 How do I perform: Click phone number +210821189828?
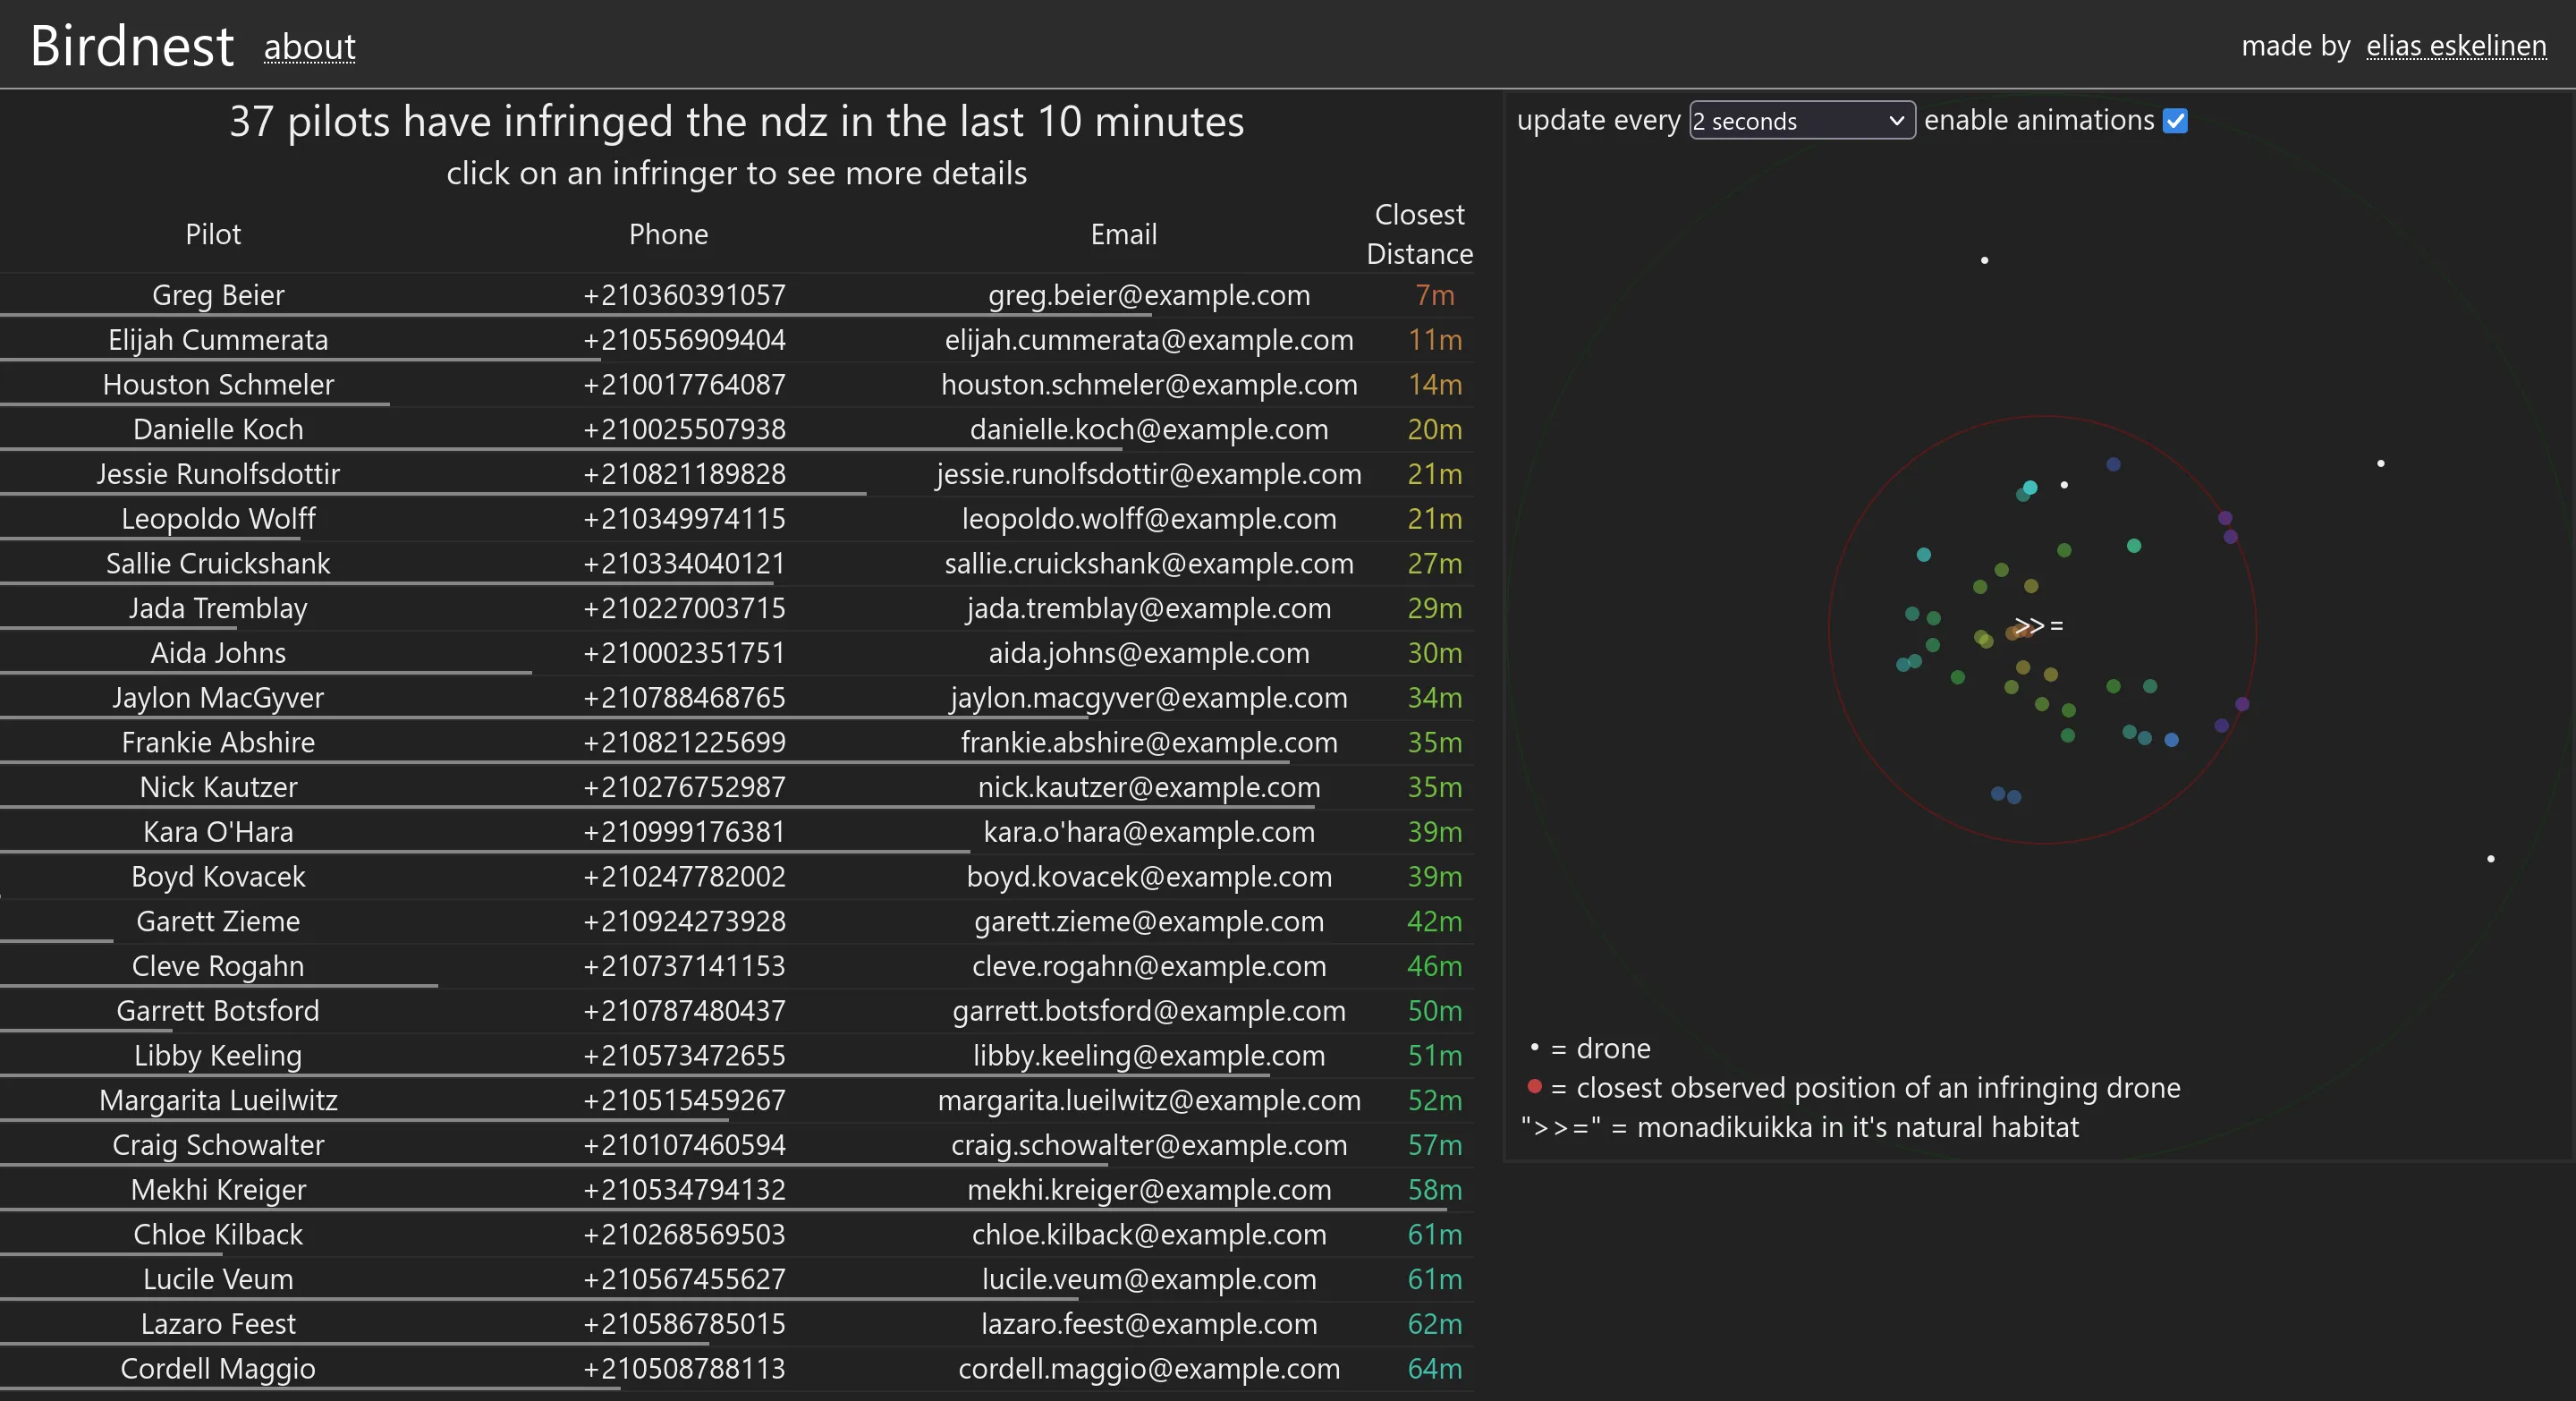pos(684,474)
